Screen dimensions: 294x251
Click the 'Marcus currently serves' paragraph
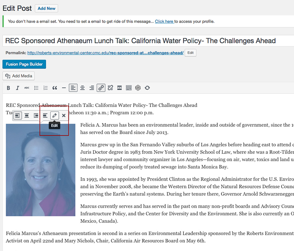187,214
